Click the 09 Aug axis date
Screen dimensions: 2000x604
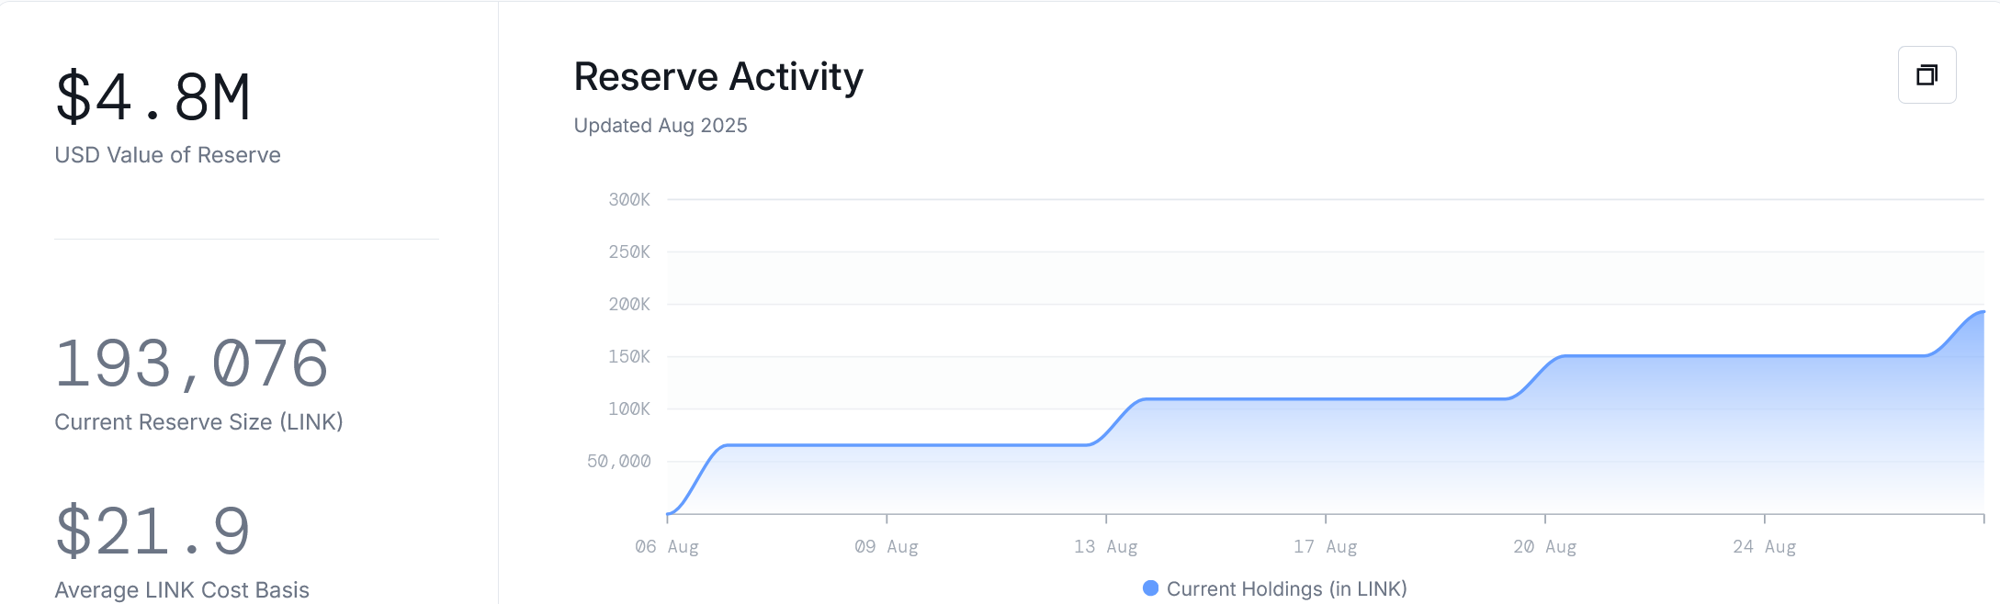click(887, 547)
